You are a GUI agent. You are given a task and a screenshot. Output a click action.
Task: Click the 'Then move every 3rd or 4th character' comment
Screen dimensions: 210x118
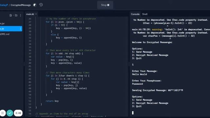(71, 50)
